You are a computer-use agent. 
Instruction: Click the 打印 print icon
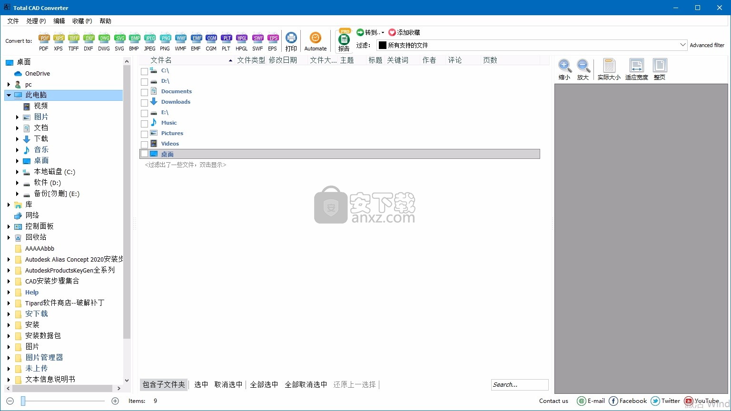(x=291, y=41)
